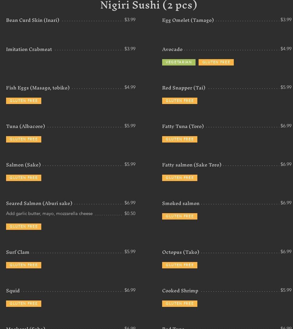
Task: Click the $0.50 add-on price
Action: pos(130,214)
